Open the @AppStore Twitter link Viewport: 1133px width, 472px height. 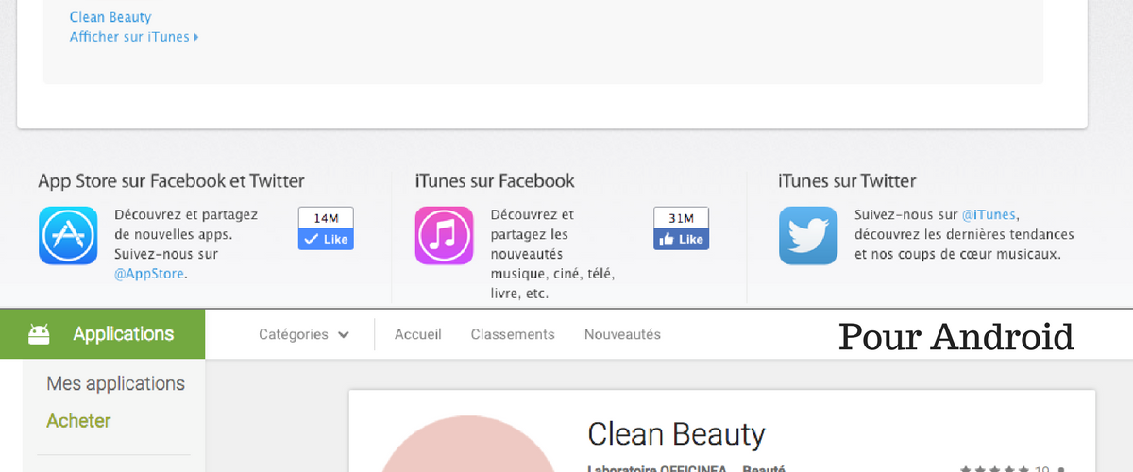(x=149, y=274)
